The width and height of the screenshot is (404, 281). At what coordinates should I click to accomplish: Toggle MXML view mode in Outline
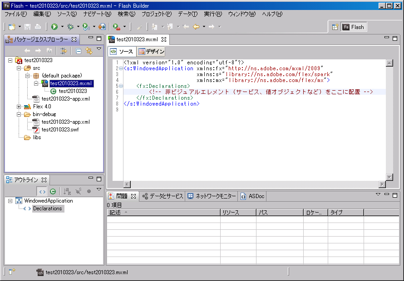[x=42, y=191]
